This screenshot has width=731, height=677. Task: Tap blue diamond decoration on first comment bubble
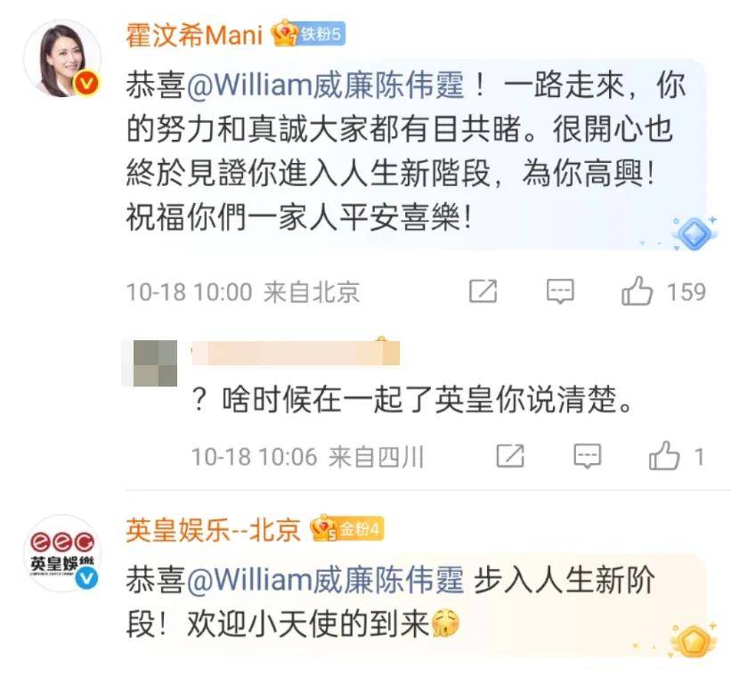click(694, 233)
